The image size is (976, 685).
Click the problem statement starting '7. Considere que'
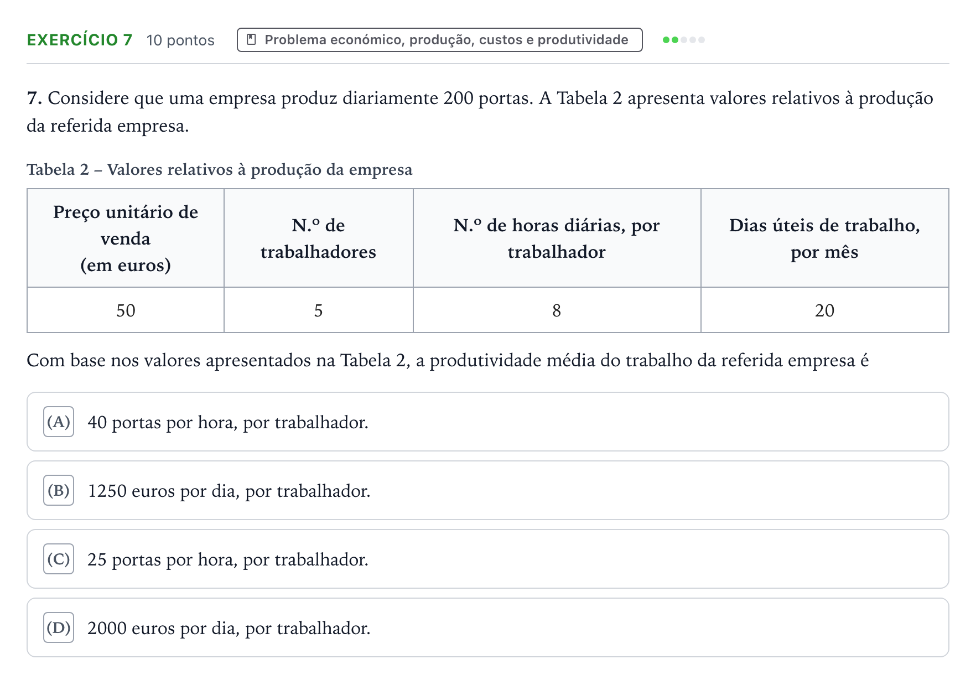point(480,112)
